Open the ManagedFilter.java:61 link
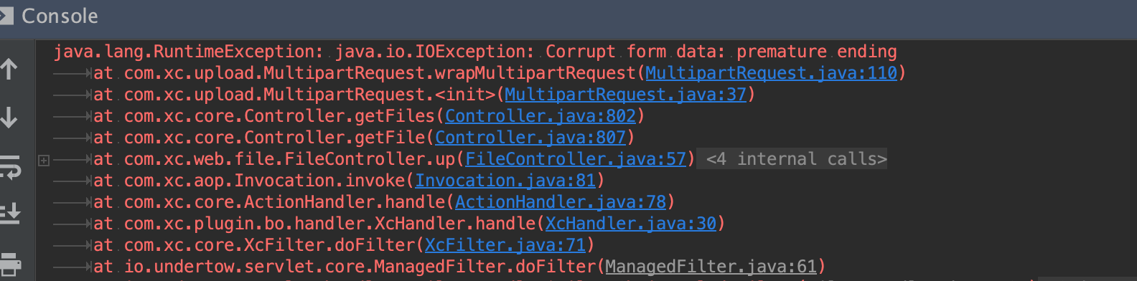Screen dimensions: 1137x281 click(711, 267)
